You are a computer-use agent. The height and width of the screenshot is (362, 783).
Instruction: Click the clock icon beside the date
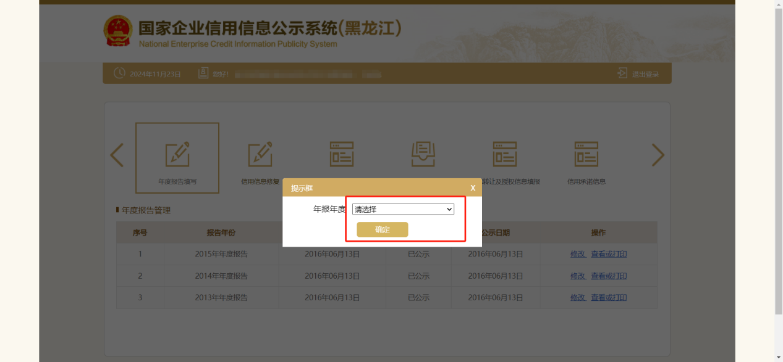pyautogui.click(x=119, y=73)
